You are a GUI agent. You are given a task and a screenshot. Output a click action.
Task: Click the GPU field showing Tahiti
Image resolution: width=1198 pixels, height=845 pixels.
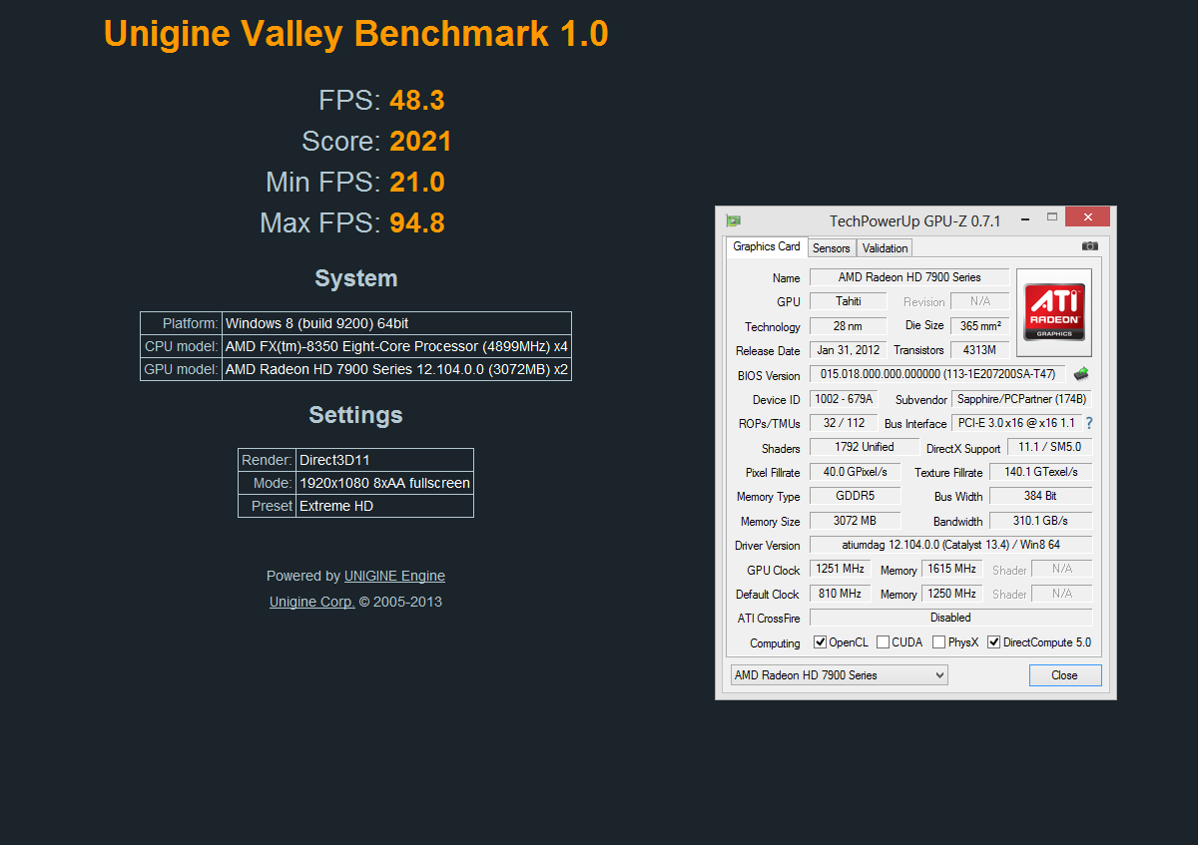click(x=849, y=301)
